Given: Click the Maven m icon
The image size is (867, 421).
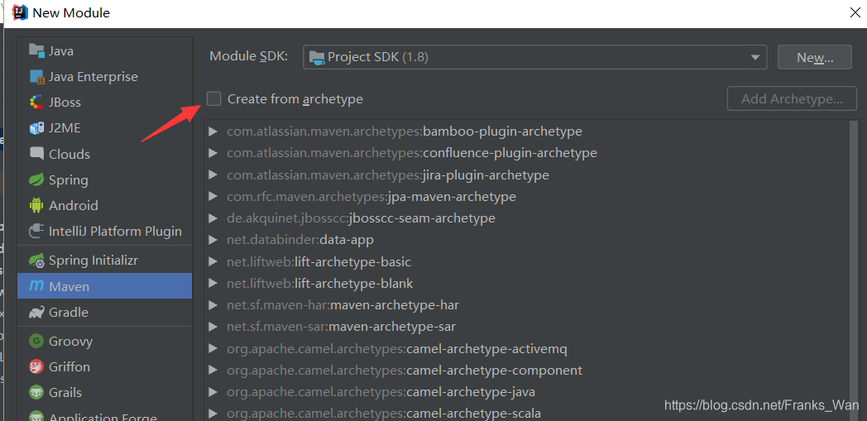Looking at the screenshot, I should 36,286.
